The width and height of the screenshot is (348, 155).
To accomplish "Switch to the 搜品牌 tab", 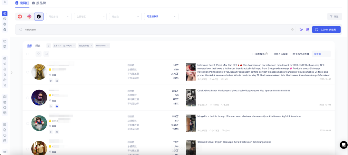I will pos(39,3).
